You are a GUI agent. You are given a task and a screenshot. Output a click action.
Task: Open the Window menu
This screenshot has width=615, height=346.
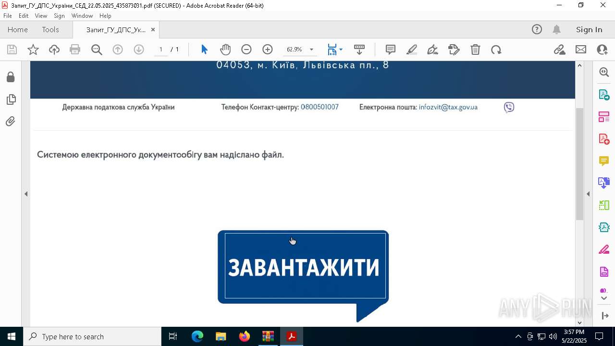tap(82, 16)
